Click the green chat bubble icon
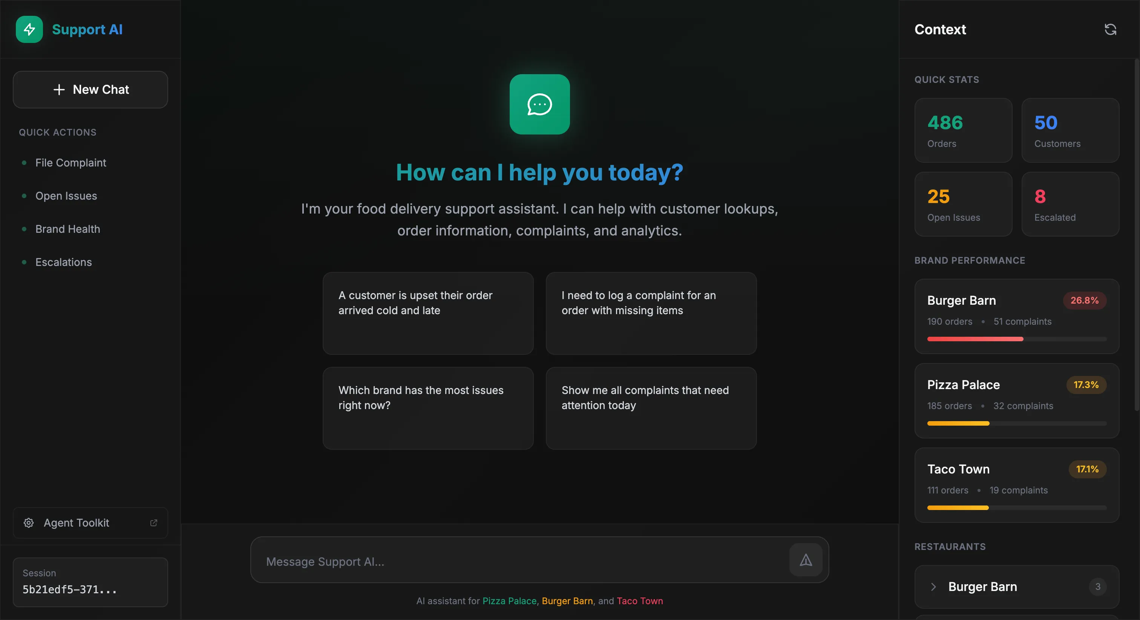1140x620 pixels. click(539, 104)
